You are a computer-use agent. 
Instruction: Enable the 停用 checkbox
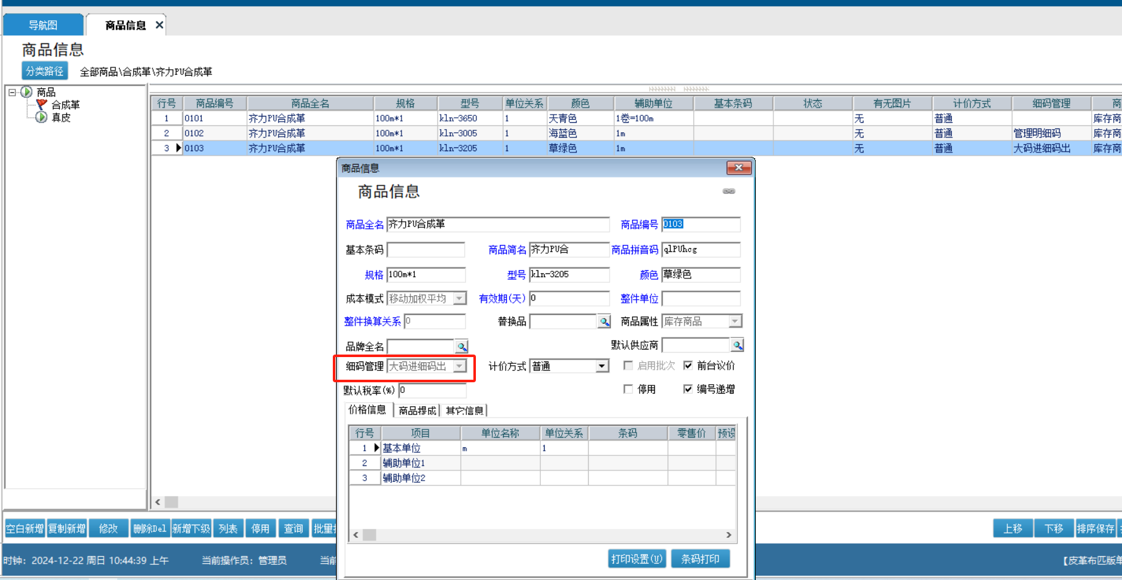pos(628,389)
